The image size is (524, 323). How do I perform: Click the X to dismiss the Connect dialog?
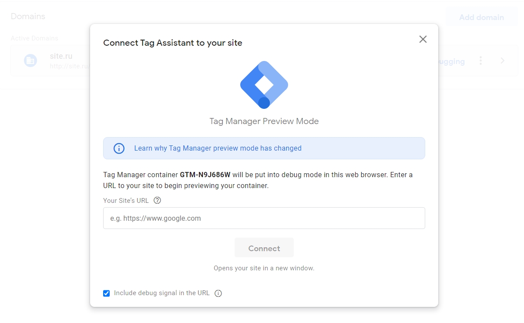[423, 39]
